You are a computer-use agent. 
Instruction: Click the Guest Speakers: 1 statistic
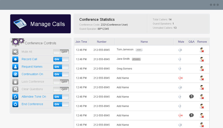[163, 23]
